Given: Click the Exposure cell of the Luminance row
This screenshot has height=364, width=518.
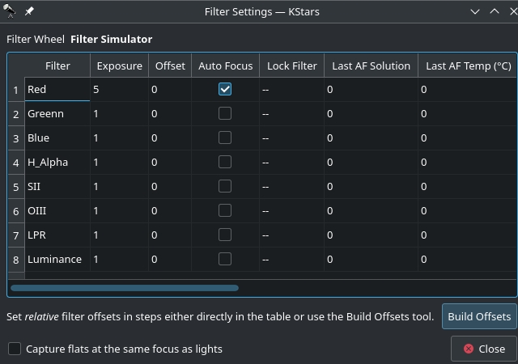Looking at the screenshot, I should click(119, 260).
